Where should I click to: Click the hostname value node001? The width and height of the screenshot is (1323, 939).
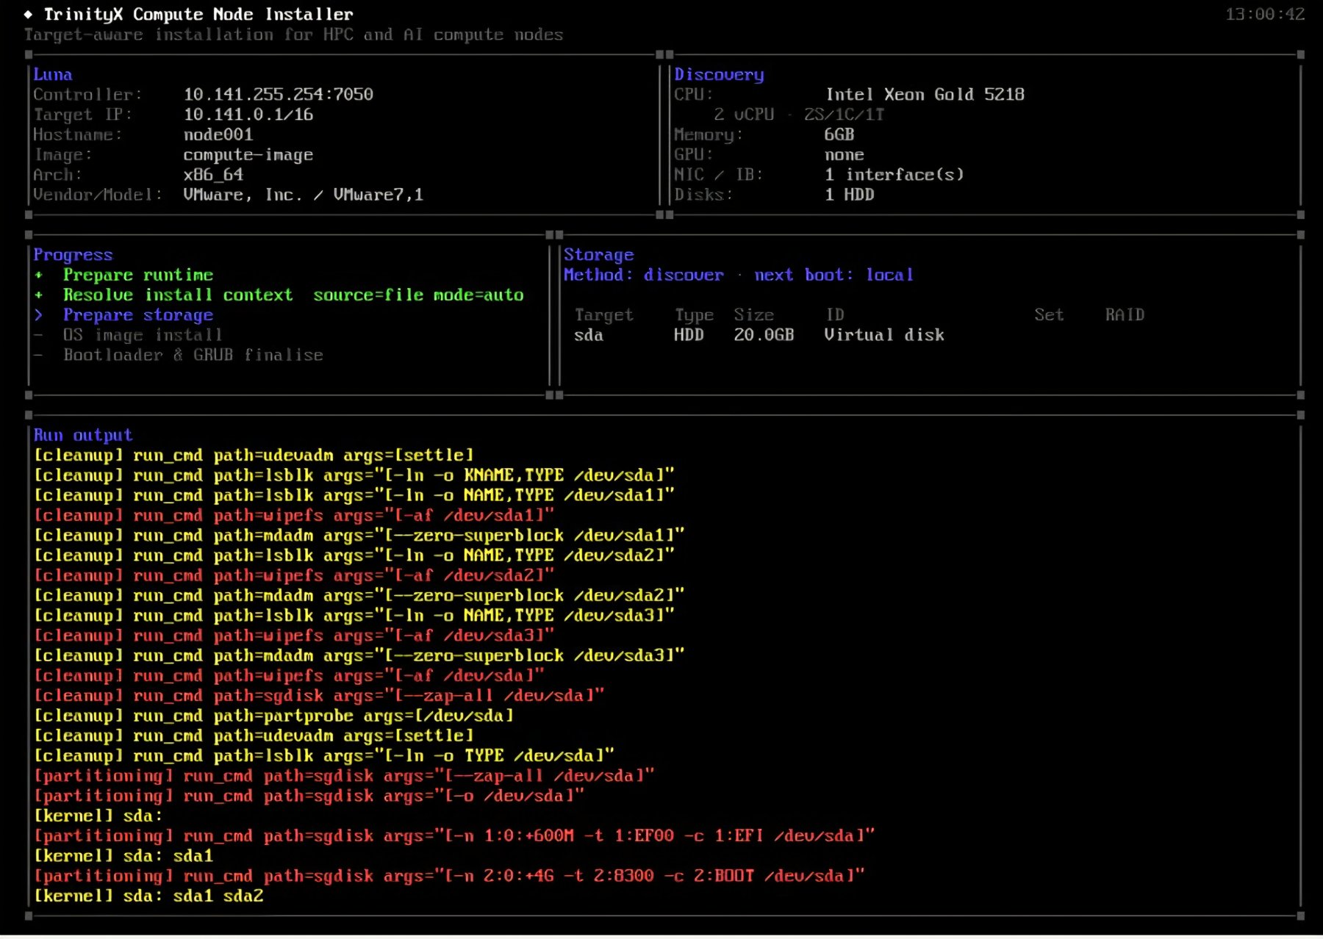click(218, 134)
